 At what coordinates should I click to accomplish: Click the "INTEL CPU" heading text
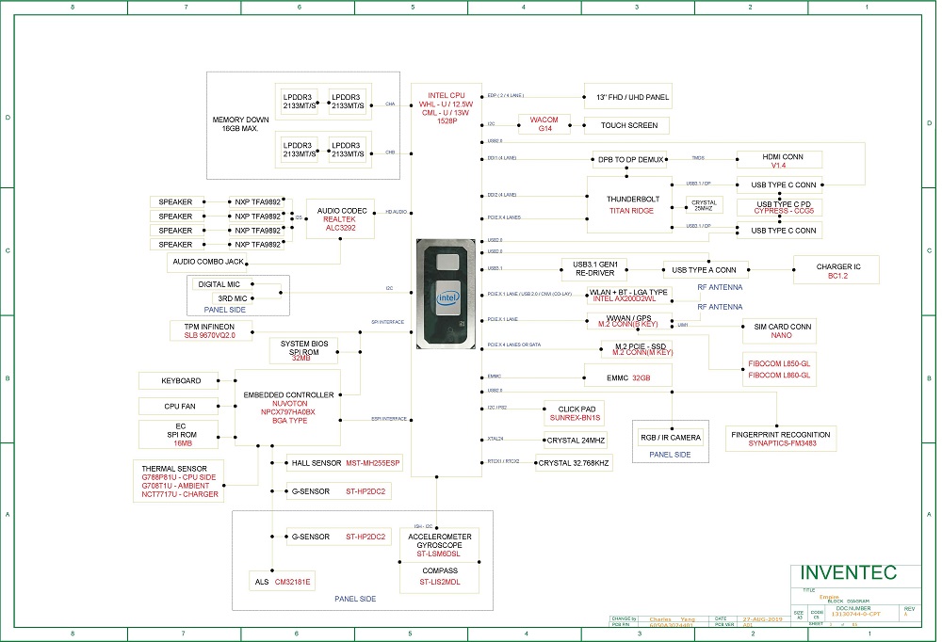coord(447,95)
